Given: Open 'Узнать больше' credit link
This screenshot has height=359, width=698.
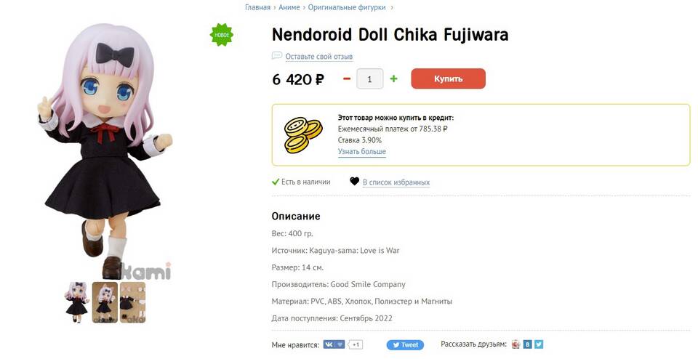Looking at the screenshot, I should coord(361,151).
